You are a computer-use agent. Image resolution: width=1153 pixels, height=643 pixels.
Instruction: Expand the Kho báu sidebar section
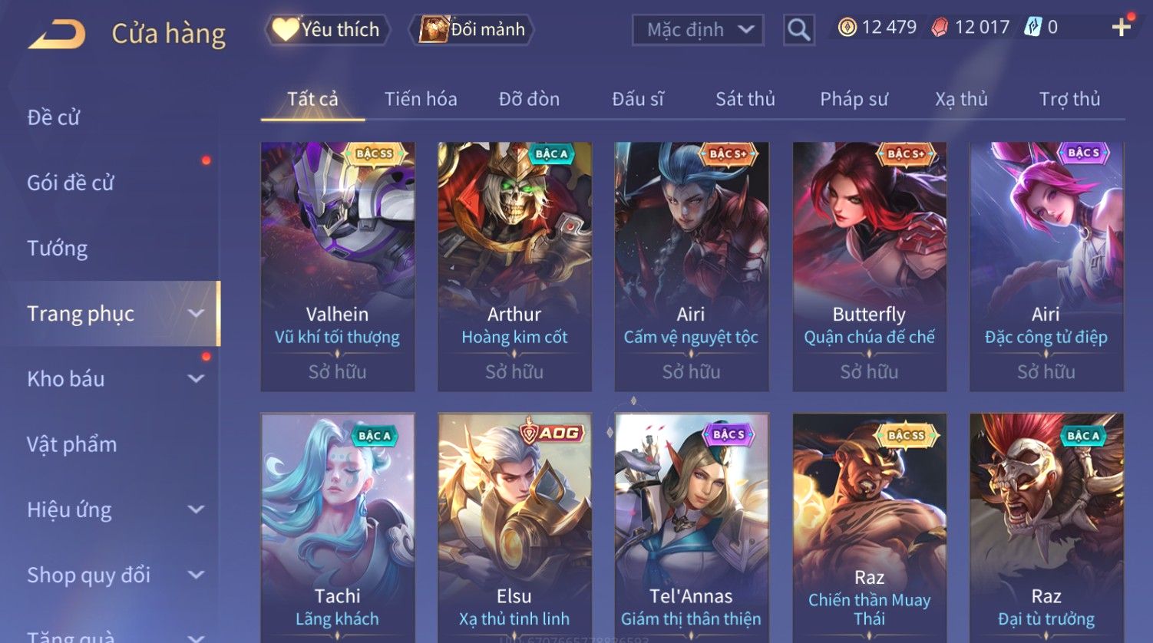pyautogui.click(x=197, y=378)
